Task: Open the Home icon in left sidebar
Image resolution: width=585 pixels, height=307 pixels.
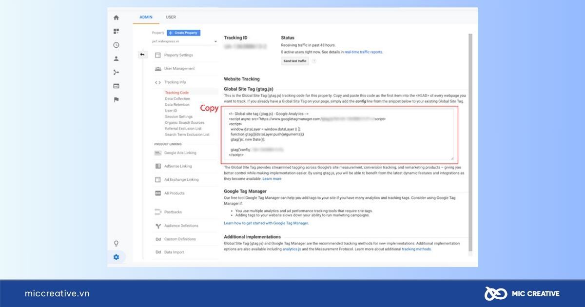Action: 116,18
